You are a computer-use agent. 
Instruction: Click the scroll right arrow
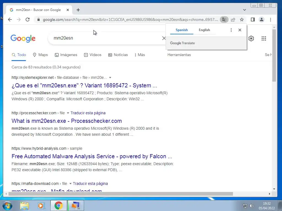click(269, 194)
